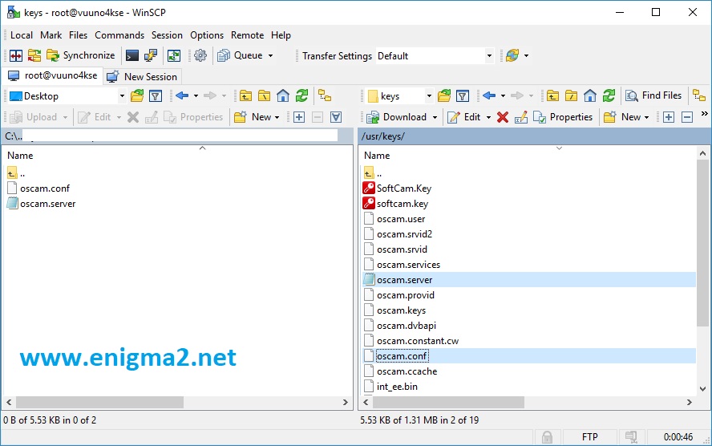Image resolution: width=712 pixels, height=446 pixels.
Task: Click the local Open Directory folder icon
Action: [137, 95]
